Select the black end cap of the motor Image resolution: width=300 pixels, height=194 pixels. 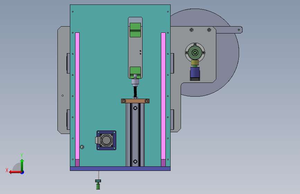[195, 79]
